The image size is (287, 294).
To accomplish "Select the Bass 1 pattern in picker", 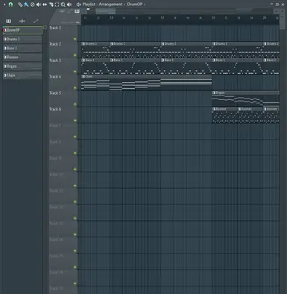I will pyautogui.click(x=22, y=48).
